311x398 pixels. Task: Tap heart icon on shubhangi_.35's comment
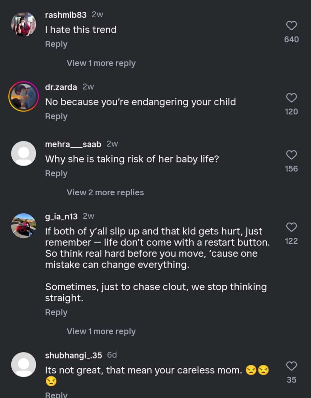coord(291,366)
